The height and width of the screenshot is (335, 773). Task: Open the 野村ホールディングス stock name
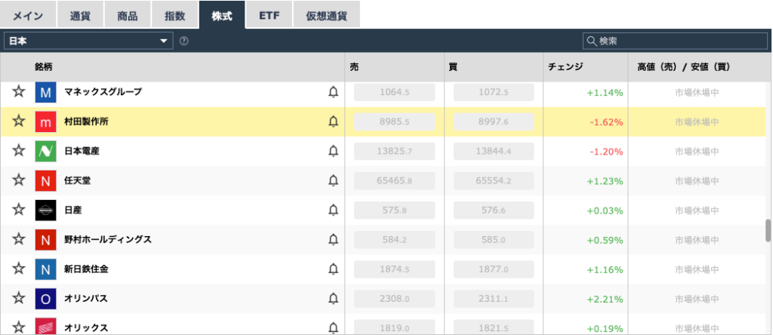tap(108, 240)
